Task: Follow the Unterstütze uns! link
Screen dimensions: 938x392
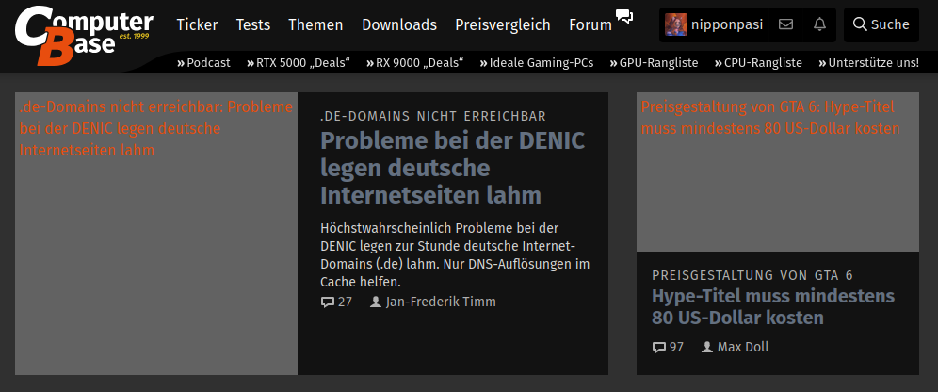Action: 868,63
